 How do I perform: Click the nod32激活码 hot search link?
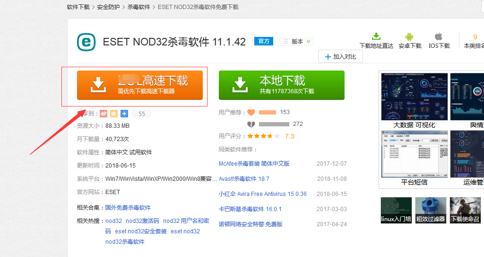pos(142,221)
